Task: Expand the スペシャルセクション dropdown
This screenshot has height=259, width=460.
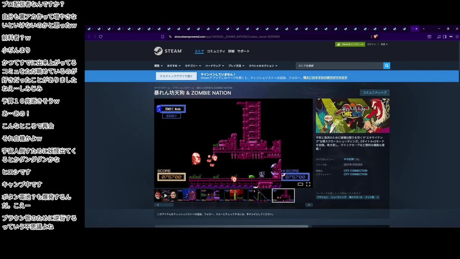Action: 263,66
